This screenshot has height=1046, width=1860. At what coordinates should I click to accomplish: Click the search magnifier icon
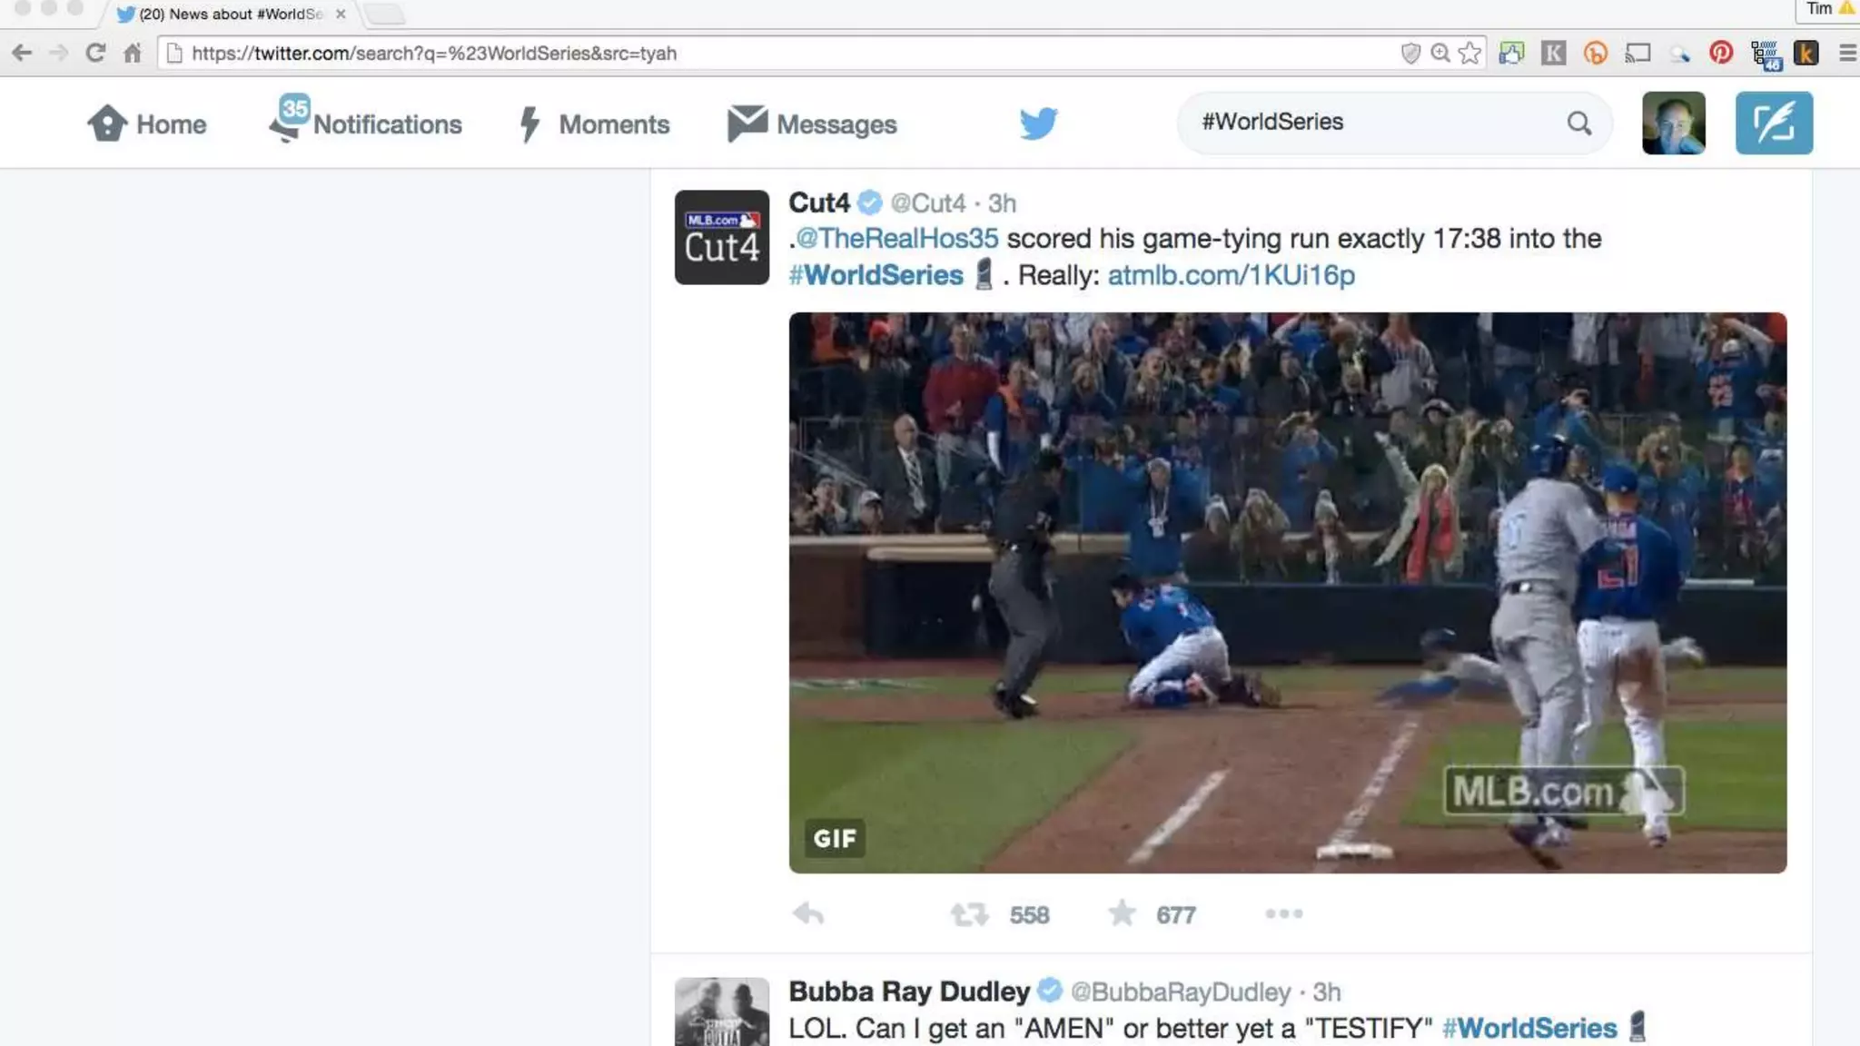(1578, 123)
